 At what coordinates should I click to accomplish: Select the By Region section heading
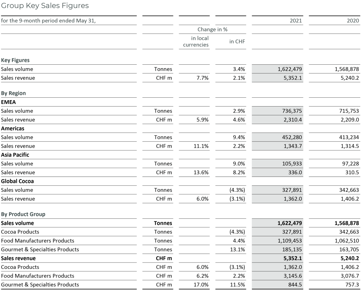coord(13,93)
